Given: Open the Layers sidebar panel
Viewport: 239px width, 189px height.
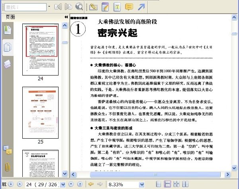Looking at the screenshot, I should click(x=7, y=64).
